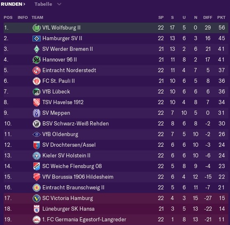The height and width of the screenshot is (225, 230).
Task: Open the RUNDEN menu
Action: (x=13, y=4)
